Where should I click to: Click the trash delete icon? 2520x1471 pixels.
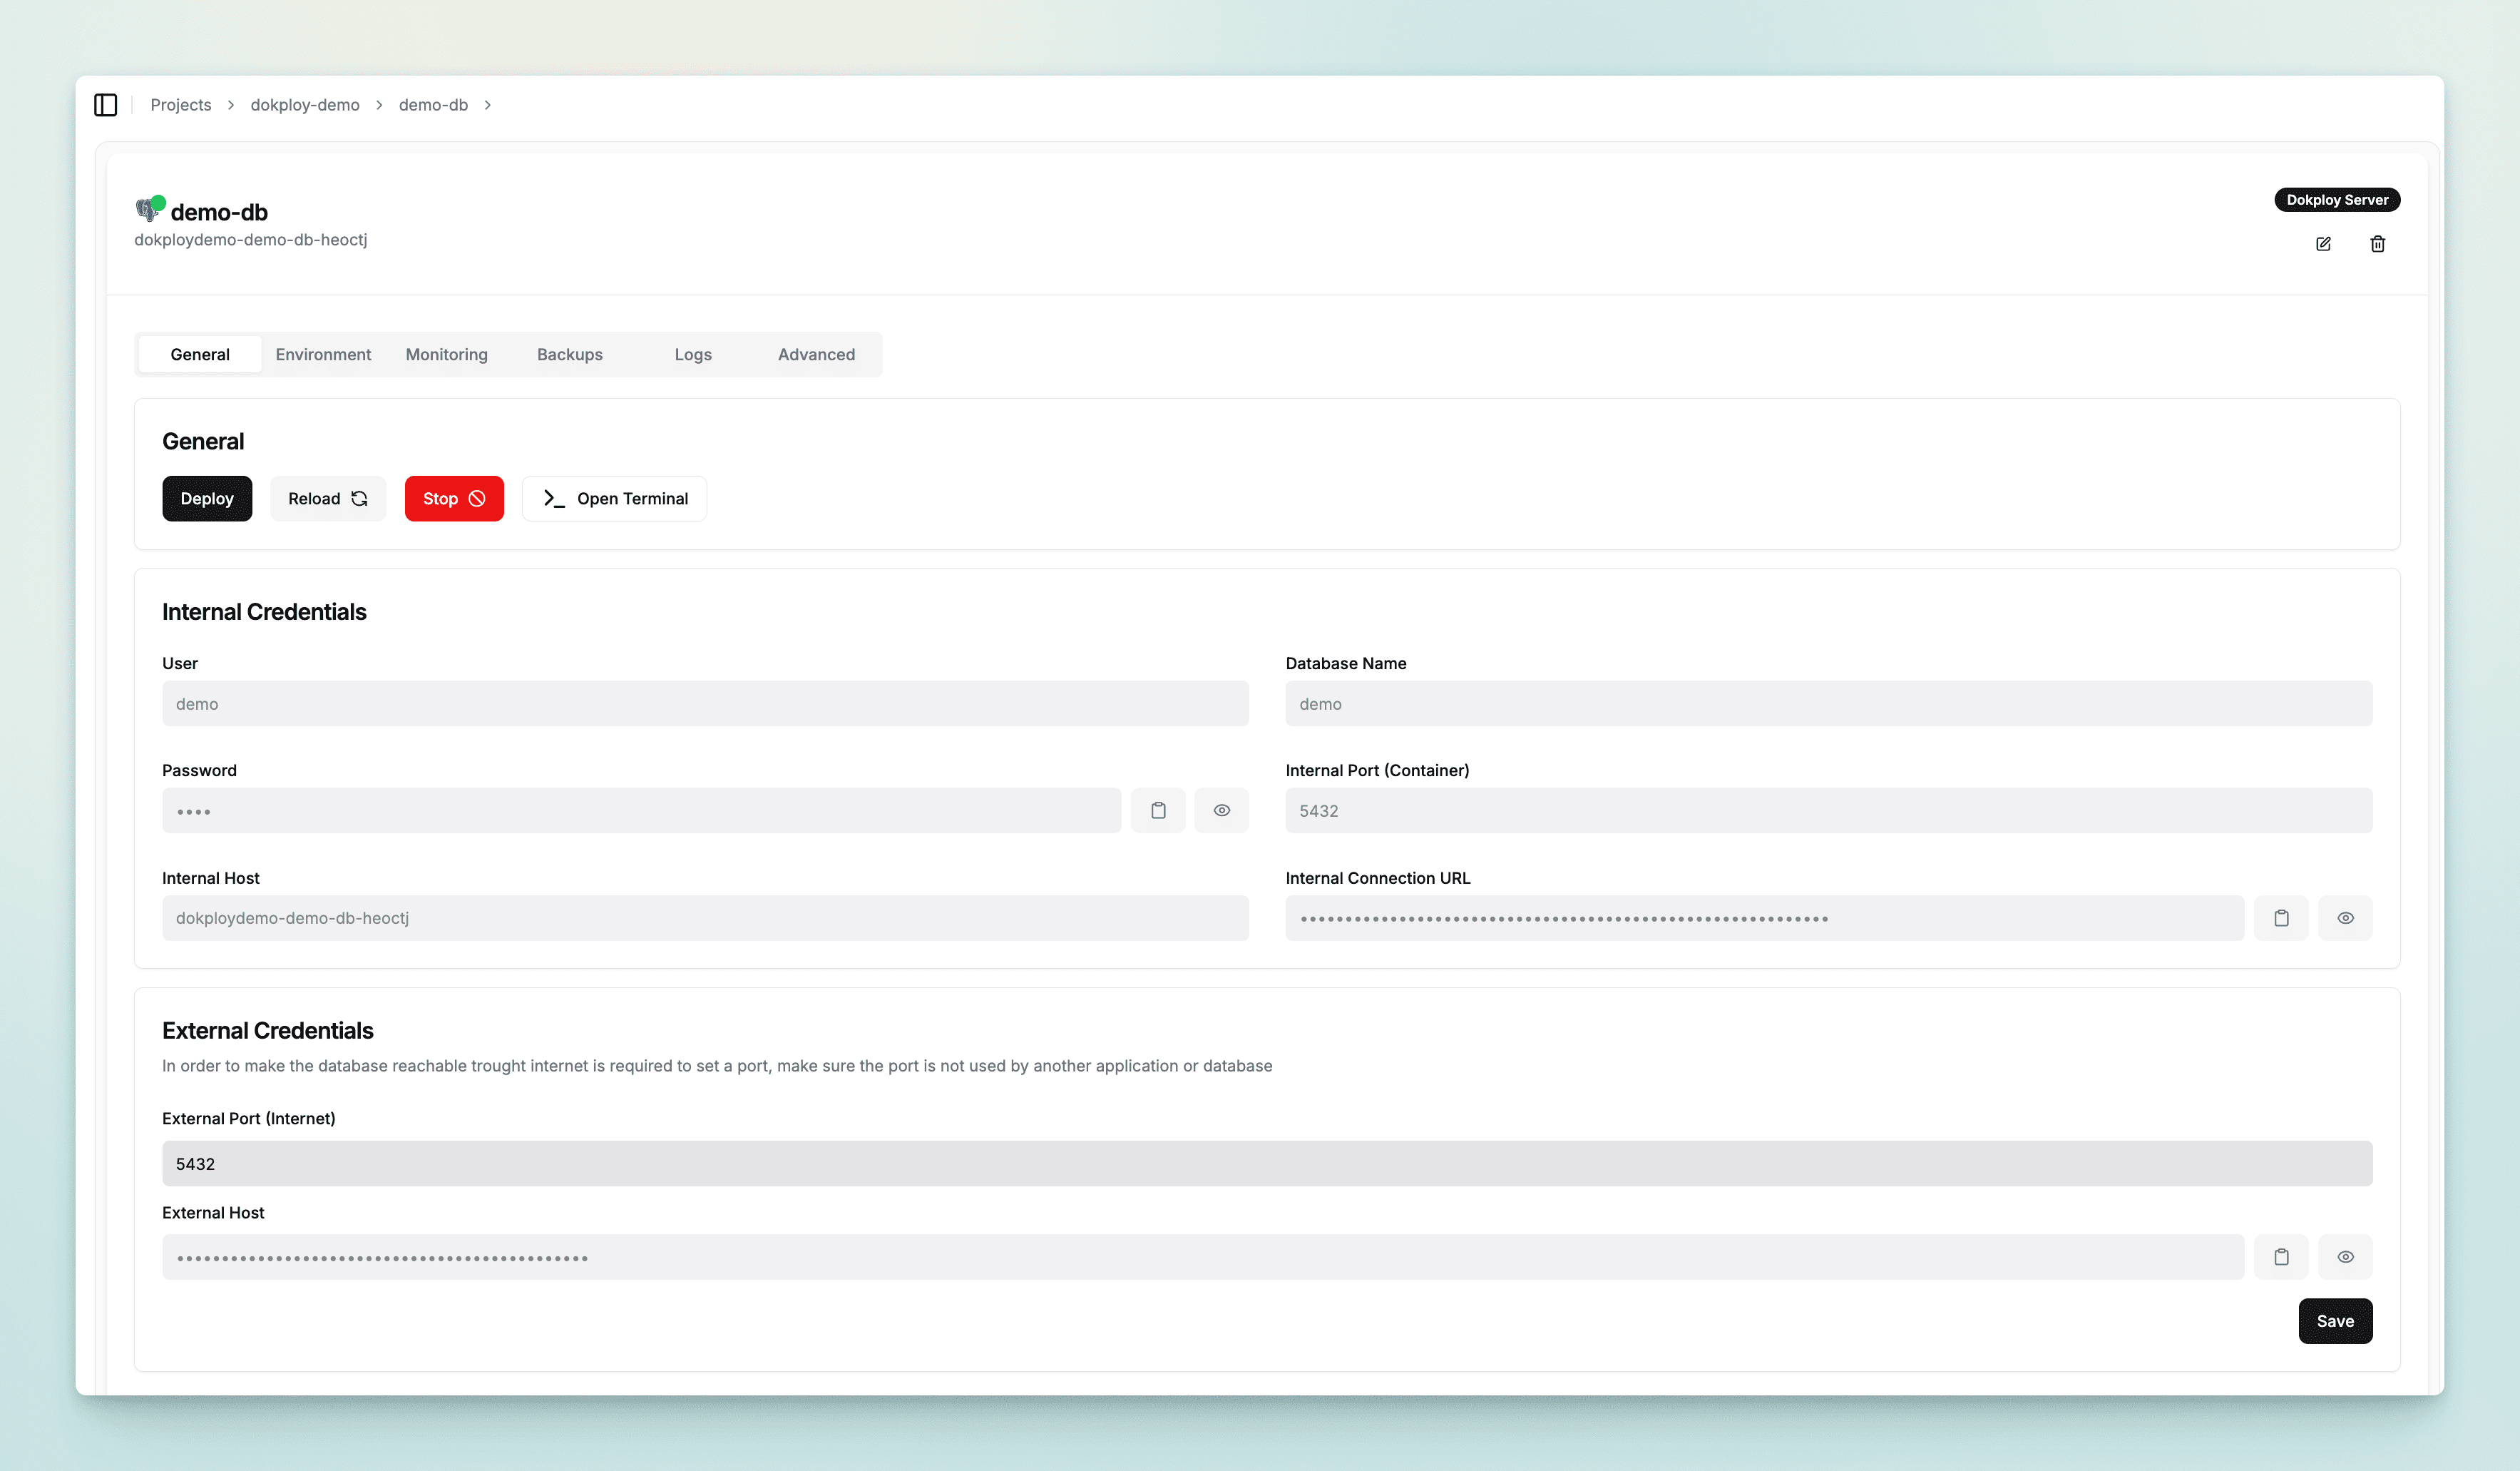[x=2378, y=244]
